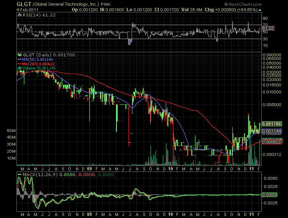Click the blue 0.001144 MA(50) price tag
Screen dimensions: 288x218
click(x=272, y=131)
